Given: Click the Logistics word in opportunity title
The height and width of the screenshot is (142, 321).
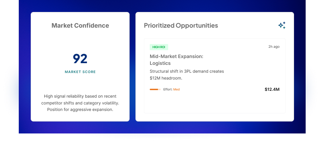Looking at the screenshot, I should [160, 63].
